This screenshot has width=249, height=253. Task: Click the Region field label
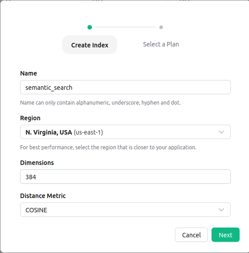(x=30, y=118)
